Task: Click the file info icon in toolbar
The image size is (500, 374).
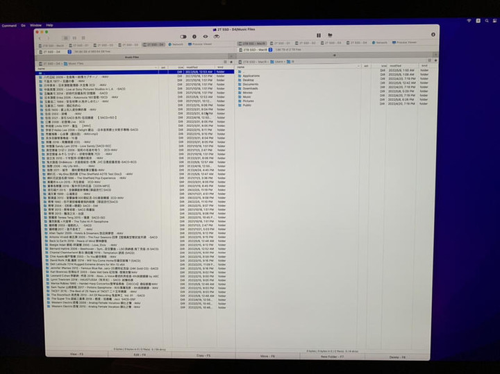Action: tap(194, 37)
